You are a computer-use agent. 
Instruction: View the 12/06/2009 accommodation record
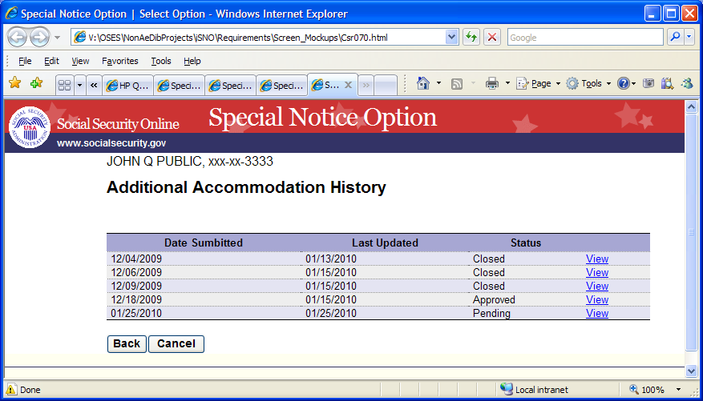pos(596,273)
